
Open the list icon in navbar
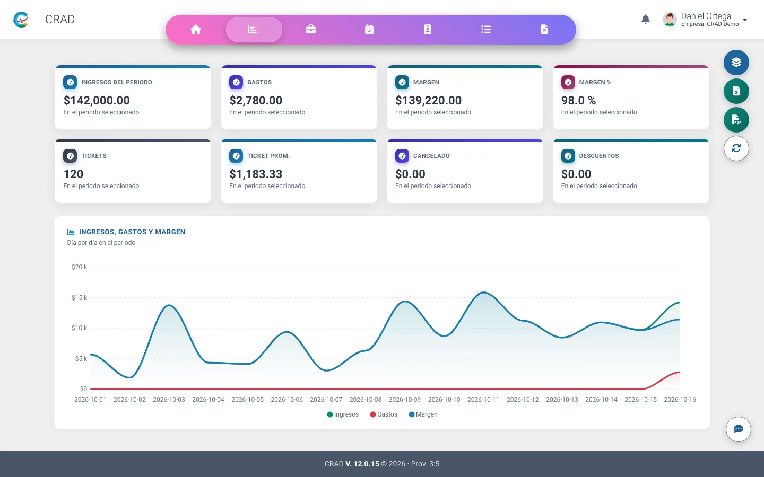pyautogui.click(x=486, y=30)
